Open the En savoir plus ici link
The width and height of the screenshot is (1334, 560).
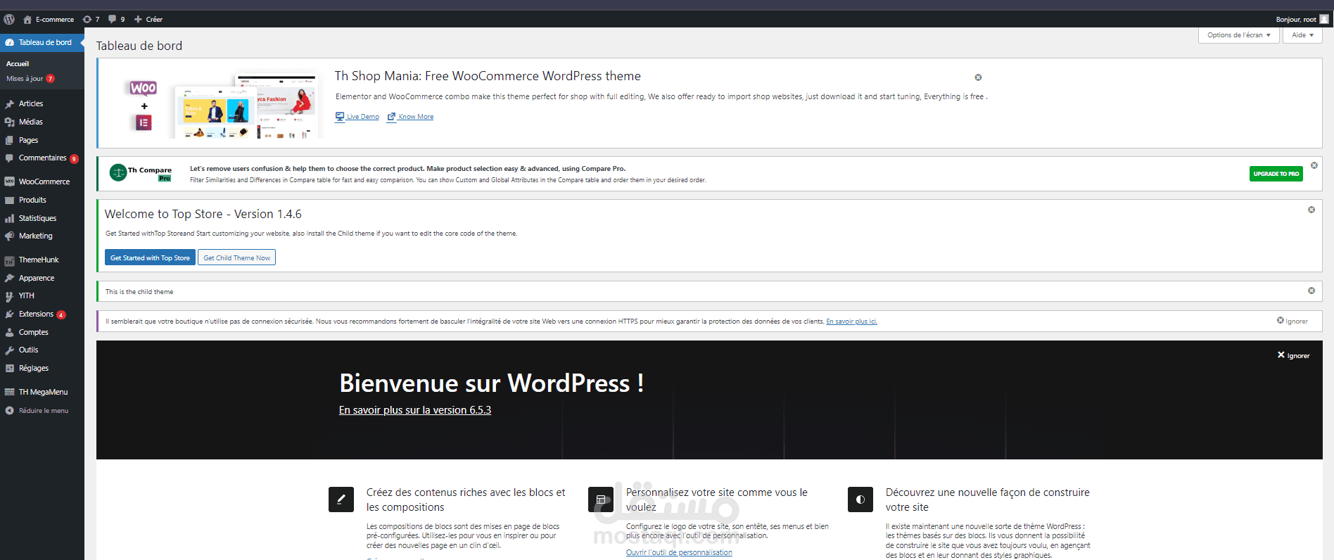[x=851, y=322]
